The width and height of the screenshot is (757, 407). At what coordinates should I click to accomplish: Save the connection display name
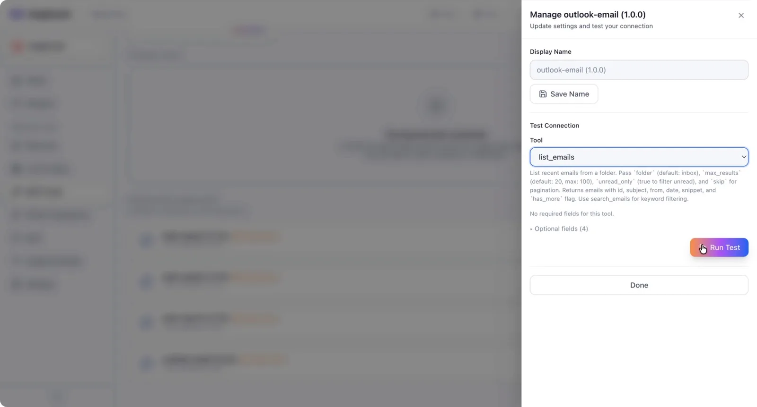563,94
